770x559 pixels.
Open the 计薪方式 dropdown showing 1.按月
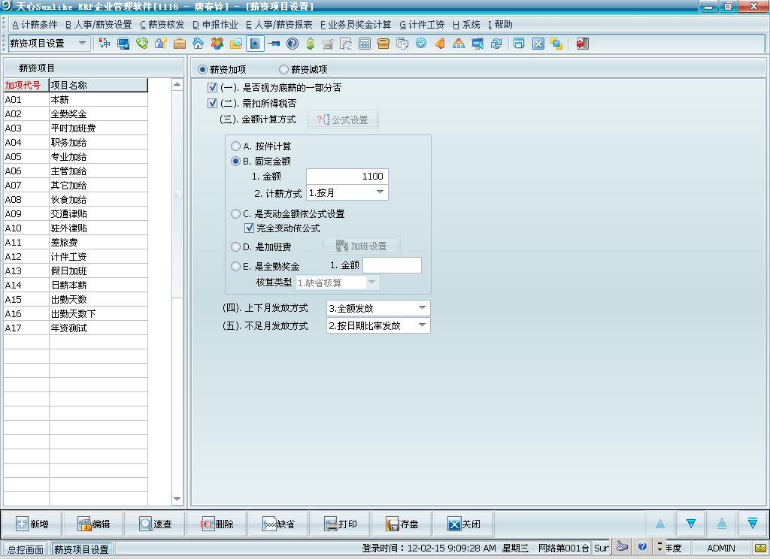coord(380,193)
